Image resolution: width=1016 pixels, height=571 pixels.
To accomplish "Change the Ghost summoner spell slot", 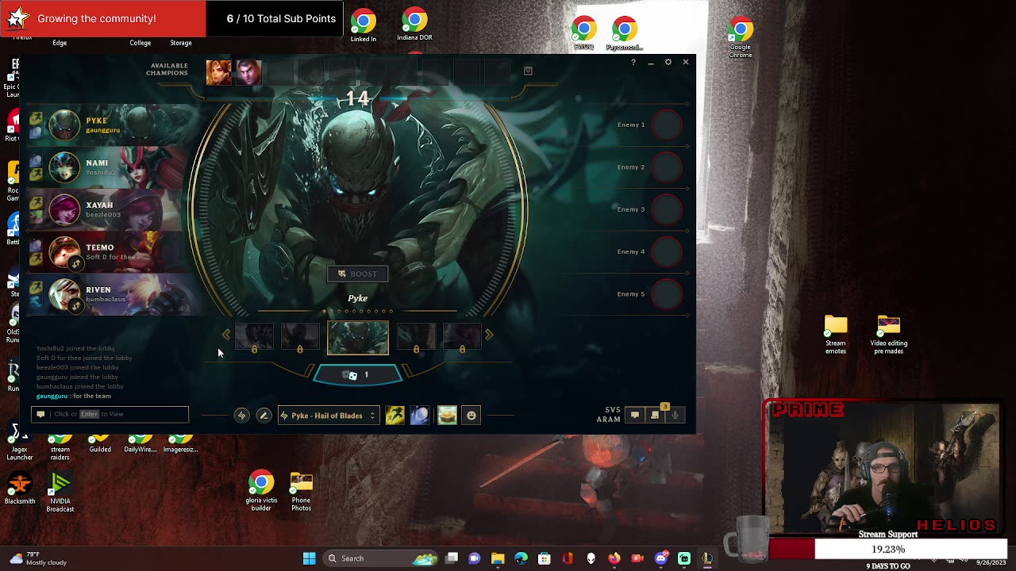I will (x=394, y=415).
